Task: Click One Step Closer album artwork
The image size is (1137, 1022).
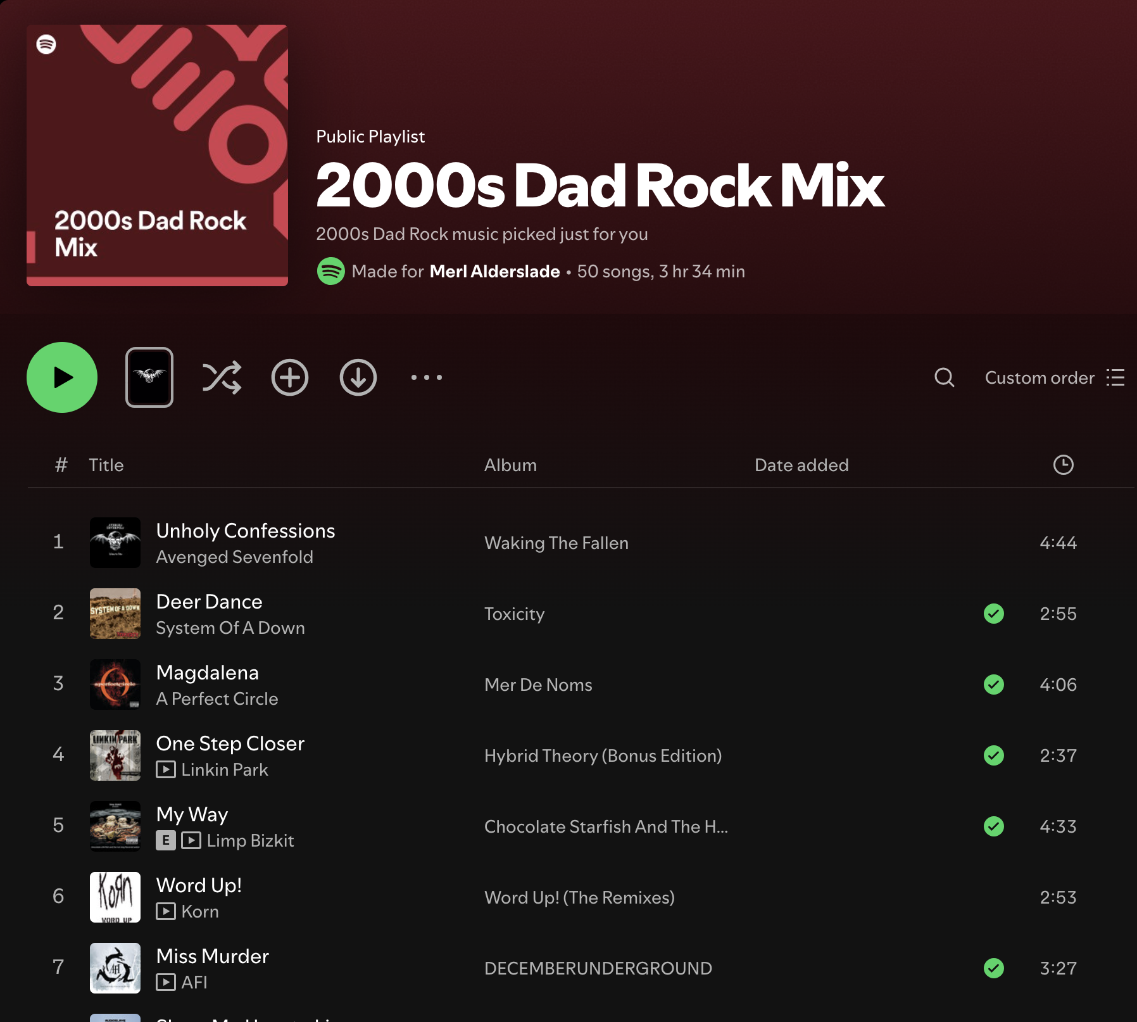Action: pos(115,755)
